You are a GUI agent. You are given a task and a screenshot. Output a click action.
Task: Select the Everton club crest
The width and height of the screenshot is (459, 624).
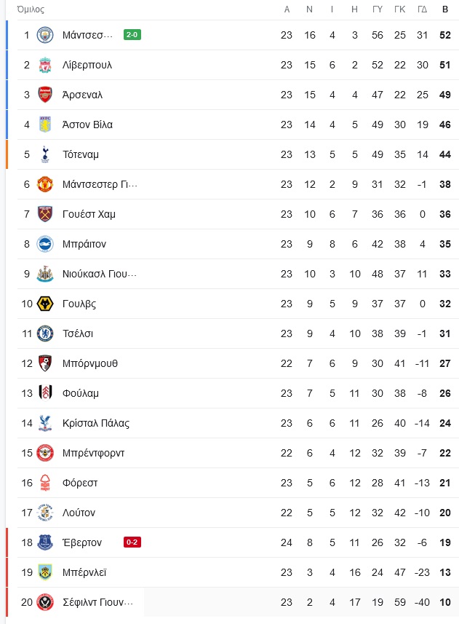click(x=45, y=542)
